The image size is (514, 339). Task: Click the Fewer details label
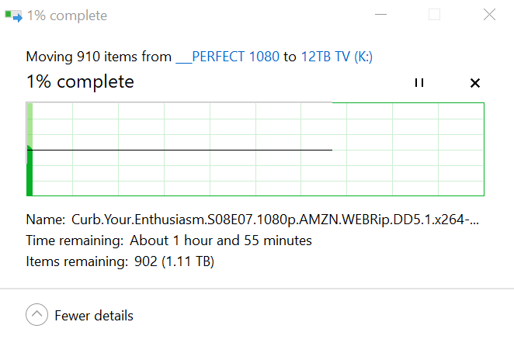(94, 316)
